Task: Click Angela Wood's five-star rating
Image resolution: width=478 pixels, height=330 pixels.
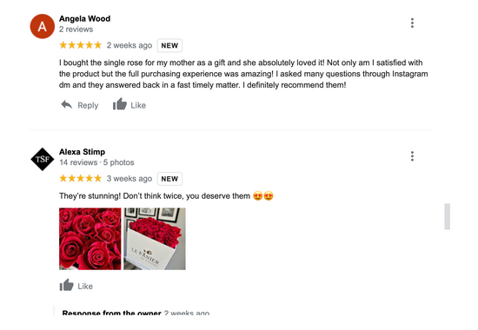Action: pyautogui.click(x=81, y=45)
